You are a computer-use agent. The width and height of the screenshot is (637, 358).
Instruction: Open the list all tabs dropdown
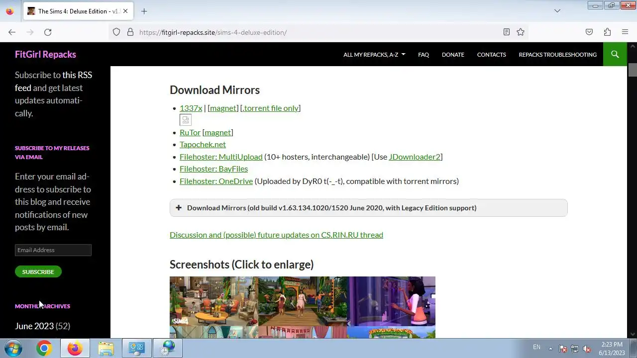coord(557,11)
